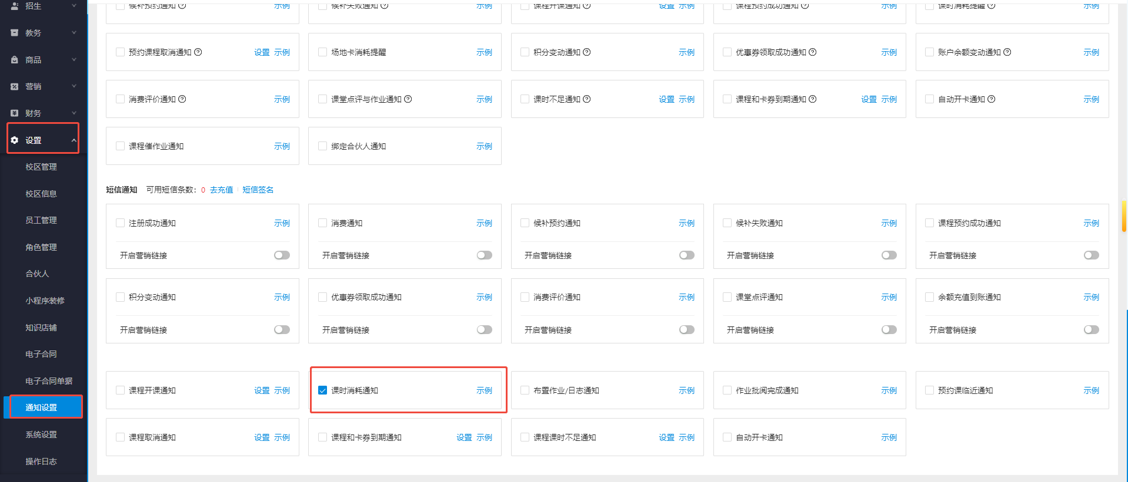Expand the 财务 sidebar menu
Screen dimensions: 1128x482
click(74, 113)
